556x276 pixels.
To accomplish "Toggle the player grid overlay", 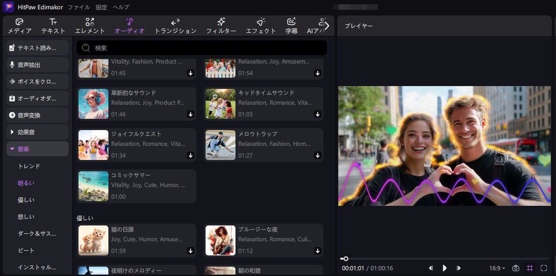I will pyautogui.click(x=530, y=268).
